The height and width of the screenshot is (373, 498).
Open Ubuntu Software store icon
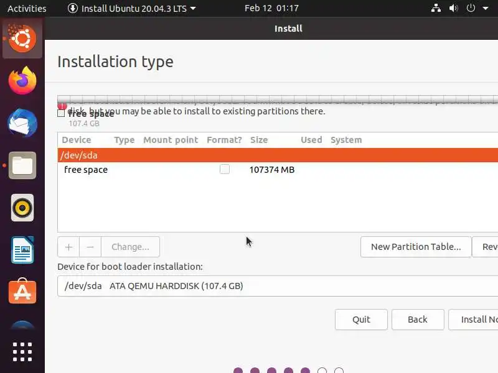(x=22, y=291)
